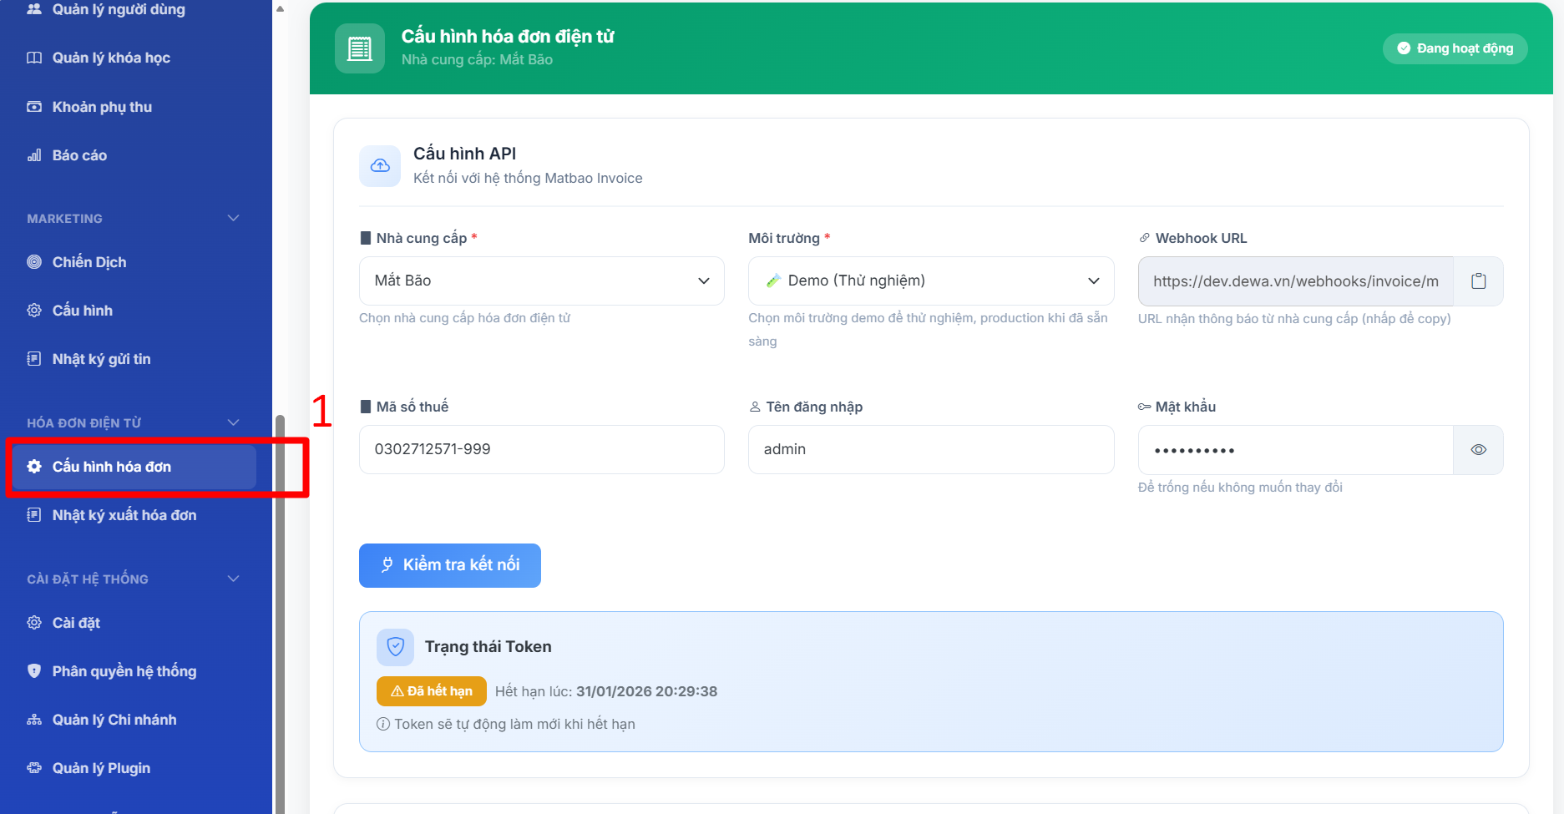
Task: Click the Mã số thuế input field
Action: tap(541, 450)
